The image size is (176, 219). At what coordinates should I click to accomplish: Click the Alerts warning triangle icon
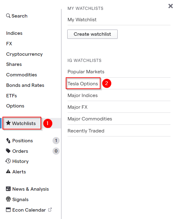pyautogui.click(x=8, y=171)
